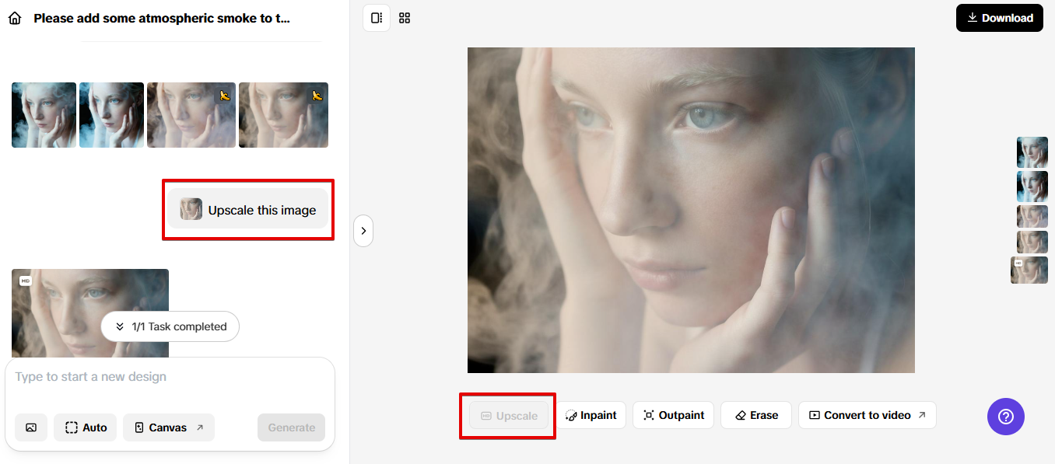
Task: Click the home icon
Action: click(15, 19)
